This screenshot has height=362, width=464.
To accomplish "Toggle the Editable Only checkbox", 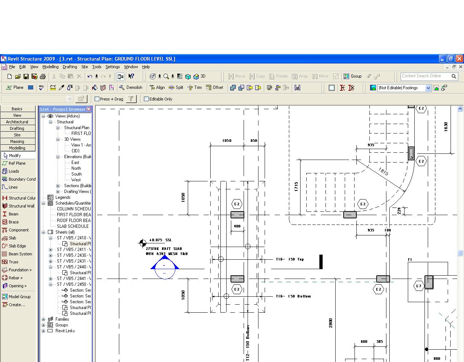I will click(x=146, y=99).
